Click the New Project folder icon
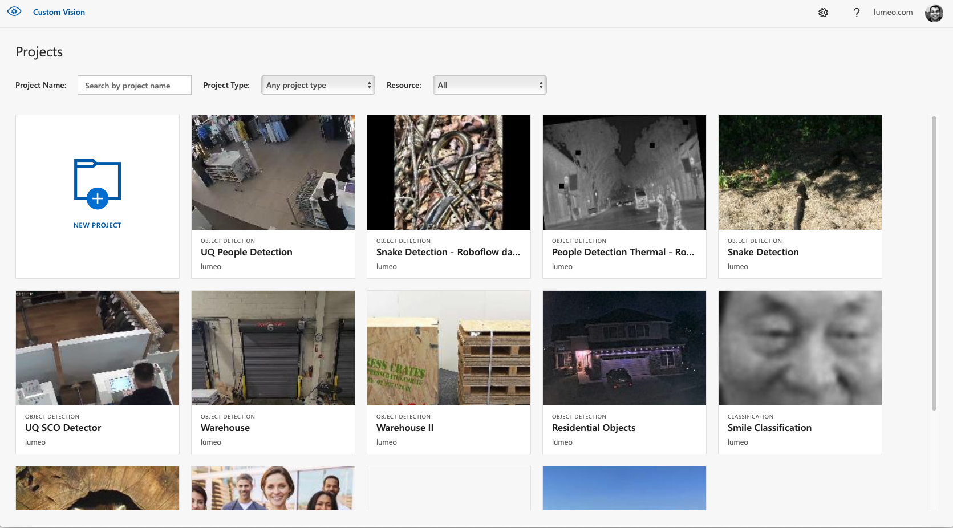The width and height of the screenshot is (953, 528). point(98,184)
